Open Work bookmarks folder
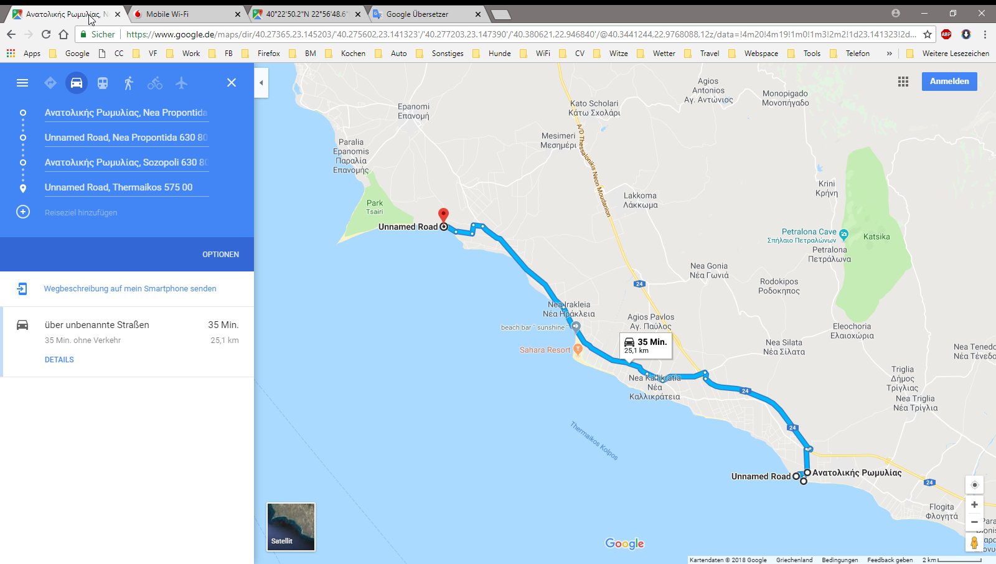Viewport: 996px width, 564px height. click(x=183, y=54)
